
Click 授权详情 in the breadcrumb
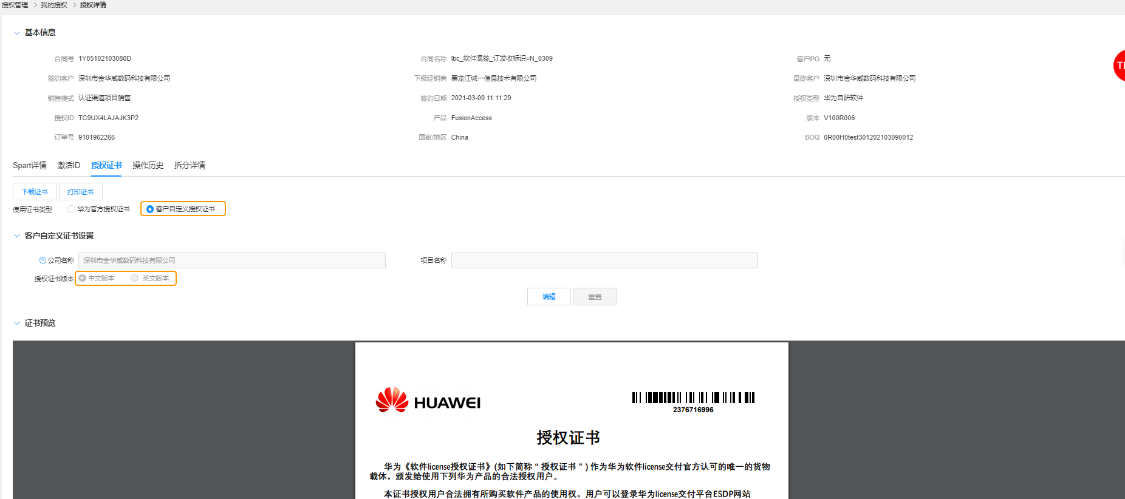click(x=93, y=5)
